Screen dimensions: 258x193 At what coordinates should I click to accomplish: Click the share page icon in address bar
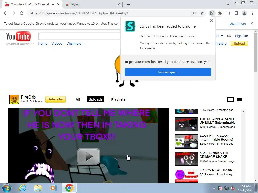click(194, 13)
